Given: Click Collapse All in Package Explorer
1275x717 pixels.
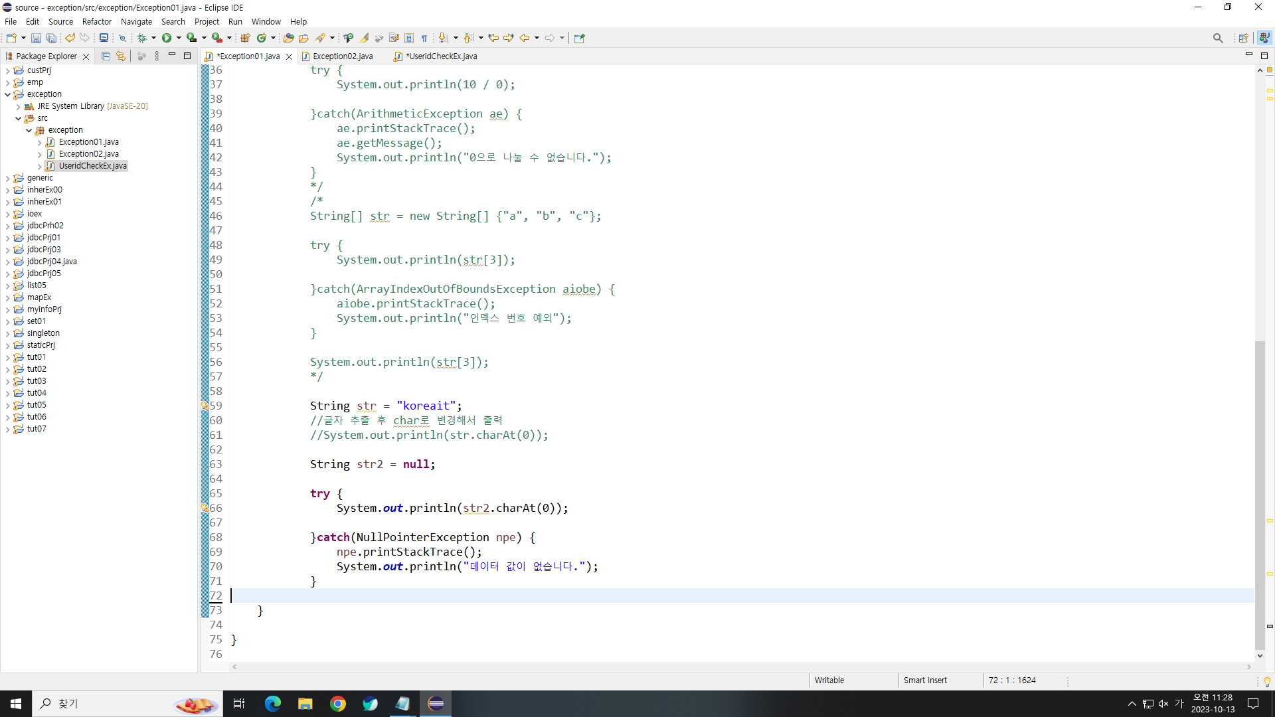Looking at the screenshot, I should click(106, 56).
